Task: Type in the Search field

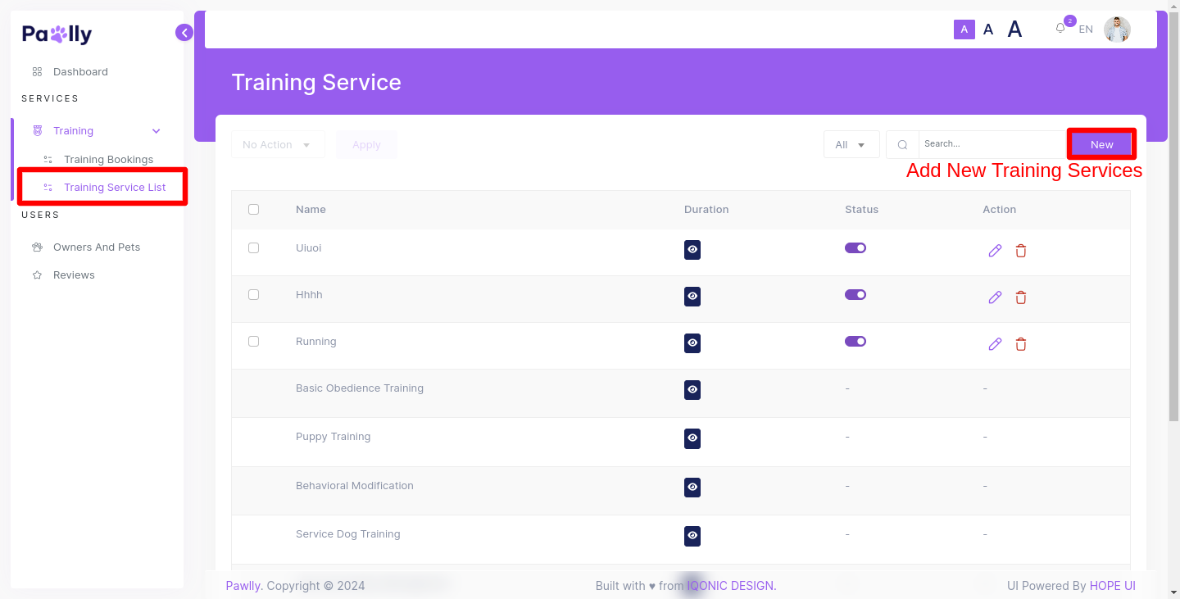Action: click(x=990, y=144)
